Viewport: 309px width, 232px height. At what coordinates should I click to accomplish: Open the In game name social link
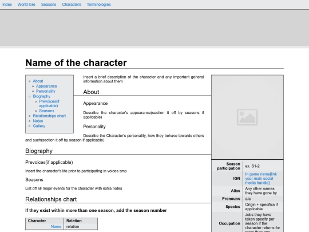pyautogui.click(x=261, y=179)
